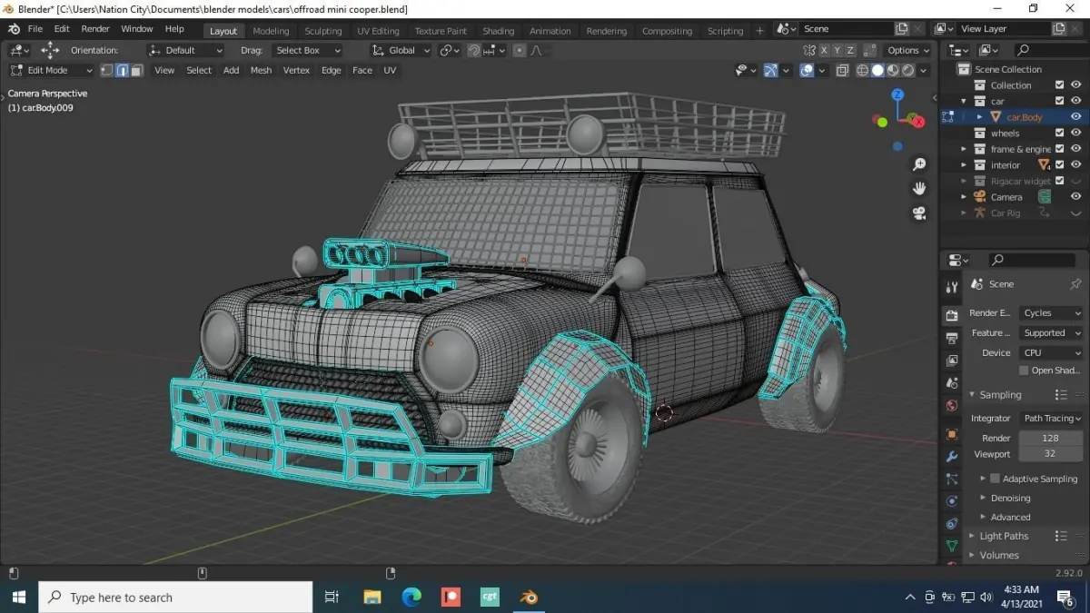Click the pan hand viewport icon
Viewport: 1090px width, 613px height.
coord(919,188)
